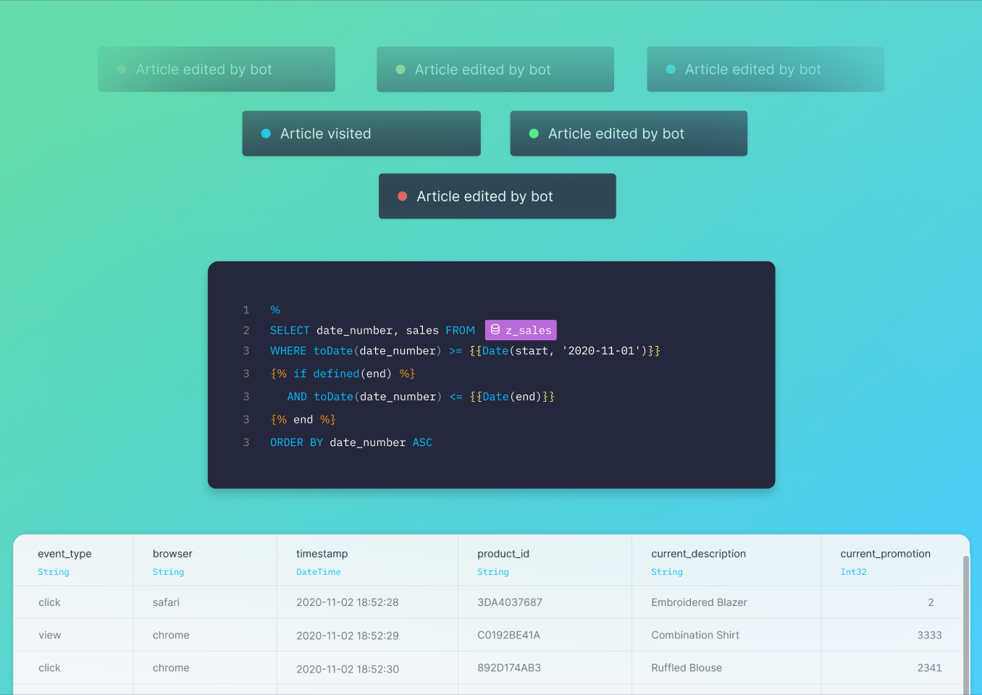Select product ID 3DA4037687
Screen dimensions: 982x695
click(510, 602)
